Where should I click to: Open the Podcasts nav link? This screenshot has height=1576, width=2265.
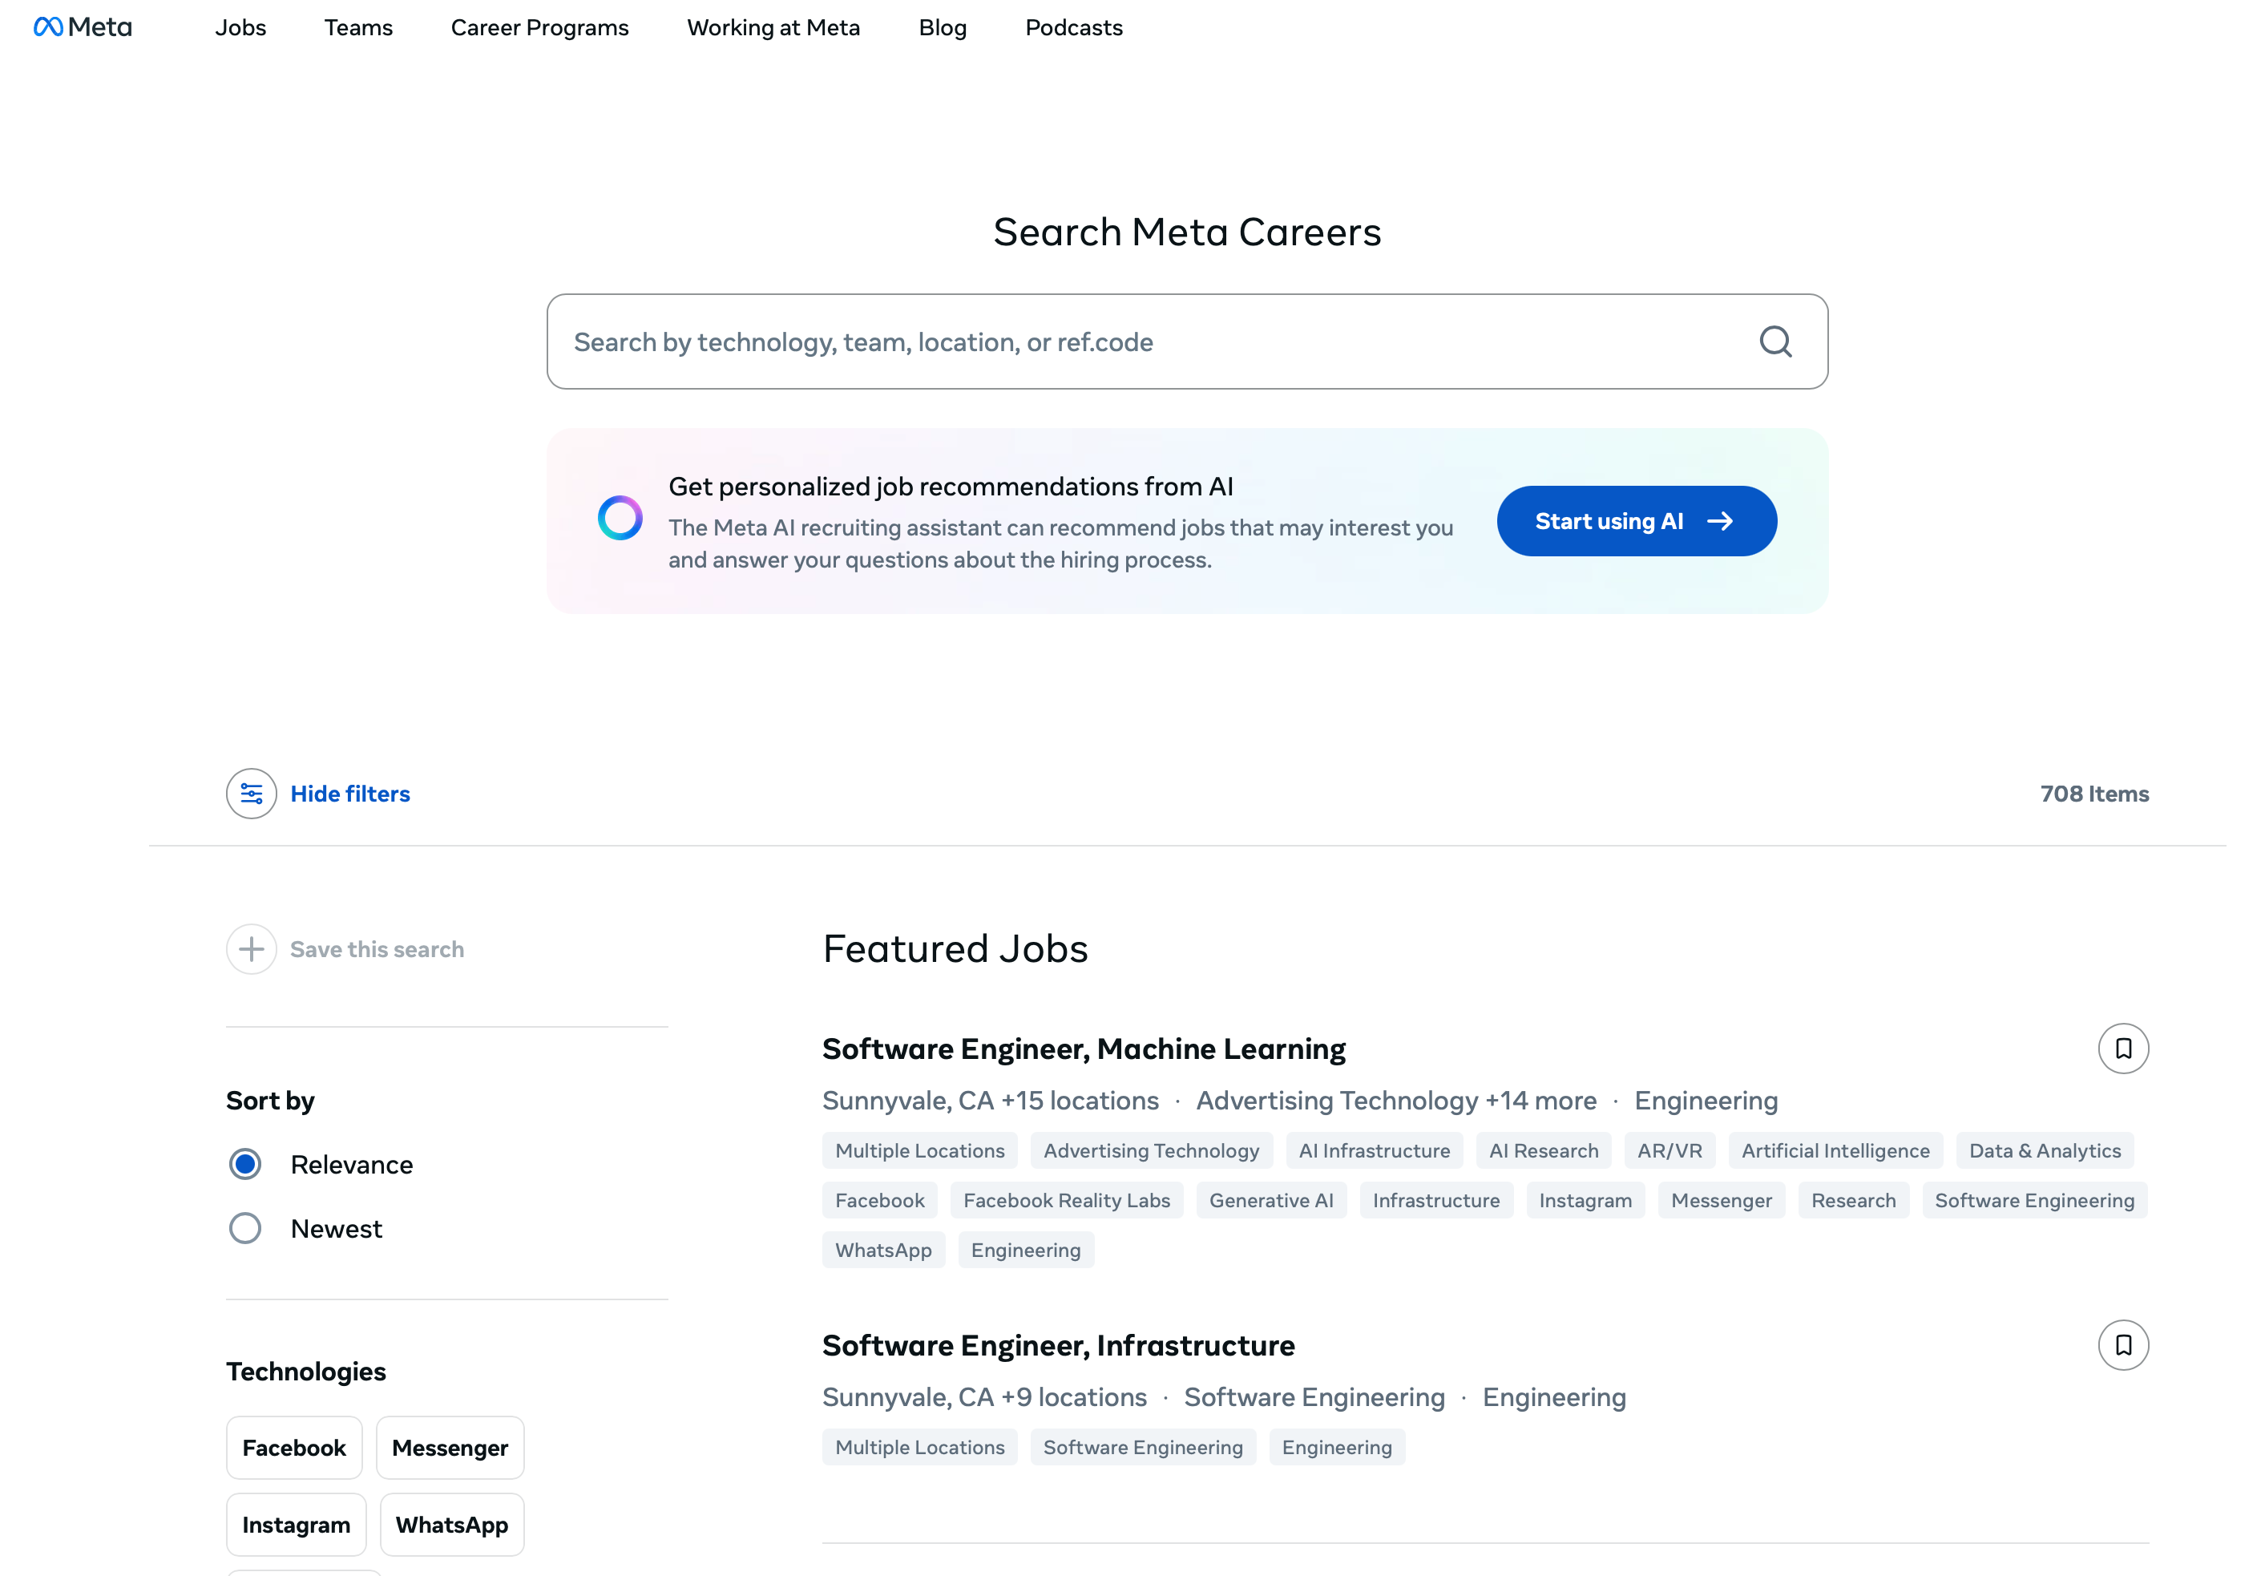pyautogui.click(x=1074, y=27)
